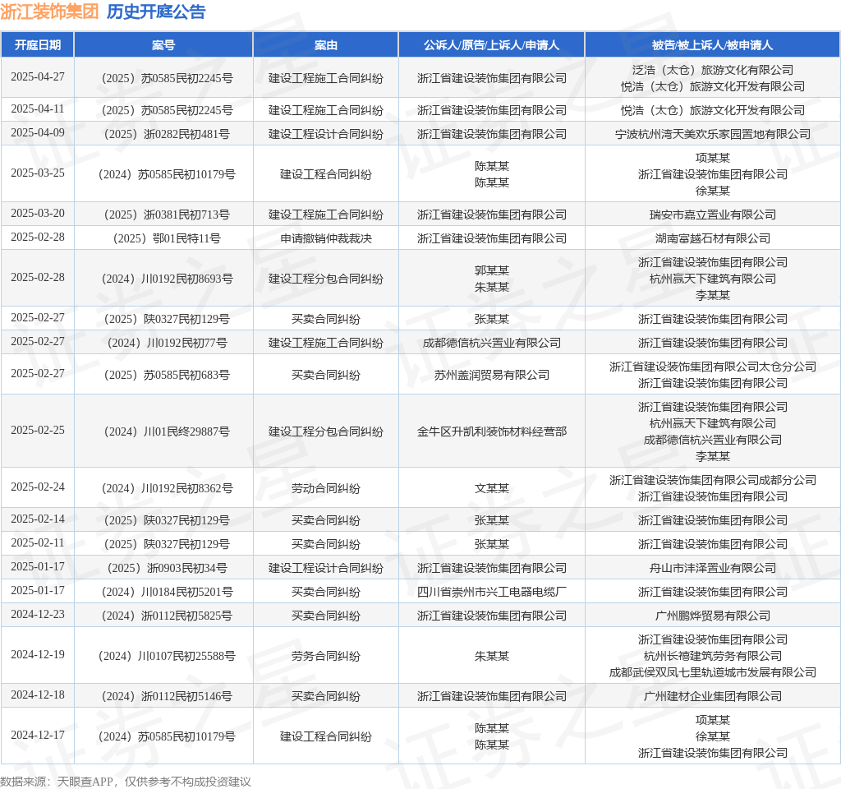The width and height of the screenshot is (841, 789).
Task: Click plaintiff 郭某某
Action: point(492,270)
